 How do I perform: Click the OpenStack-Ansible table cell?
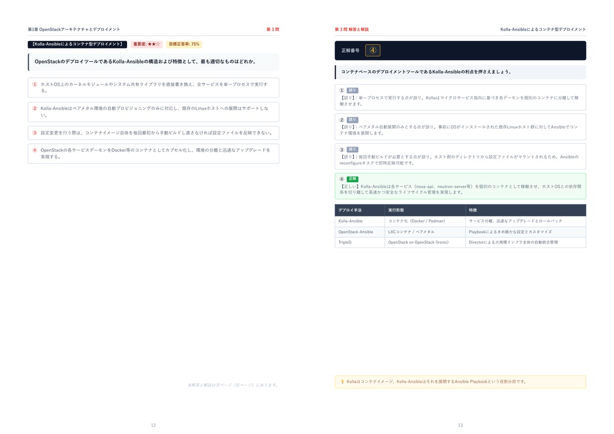(360, 232)
